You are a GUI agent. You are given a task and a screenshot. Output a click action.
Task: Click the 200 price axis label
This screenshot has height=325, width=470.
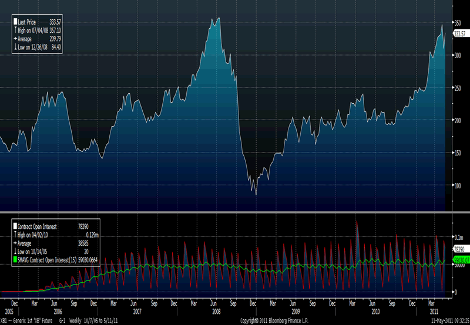pyautogui.click(x=458, y=121)
